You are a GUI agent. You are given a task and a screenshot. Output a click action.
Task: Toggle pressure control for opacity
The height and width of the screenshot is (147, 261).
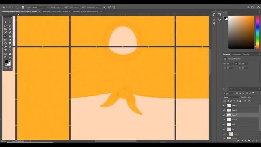tap(66, 7)
